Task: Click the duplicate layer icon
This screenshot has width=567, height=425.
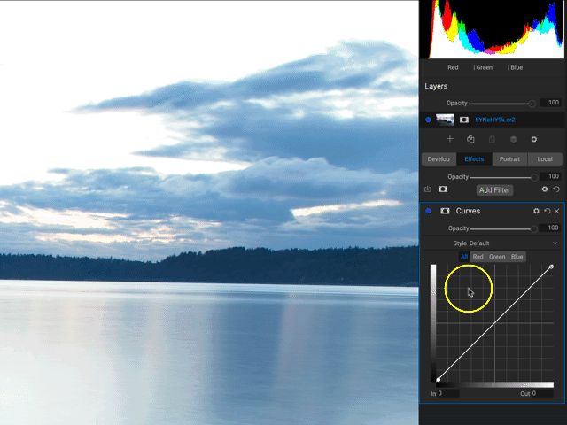Action: tap(470, 139)
